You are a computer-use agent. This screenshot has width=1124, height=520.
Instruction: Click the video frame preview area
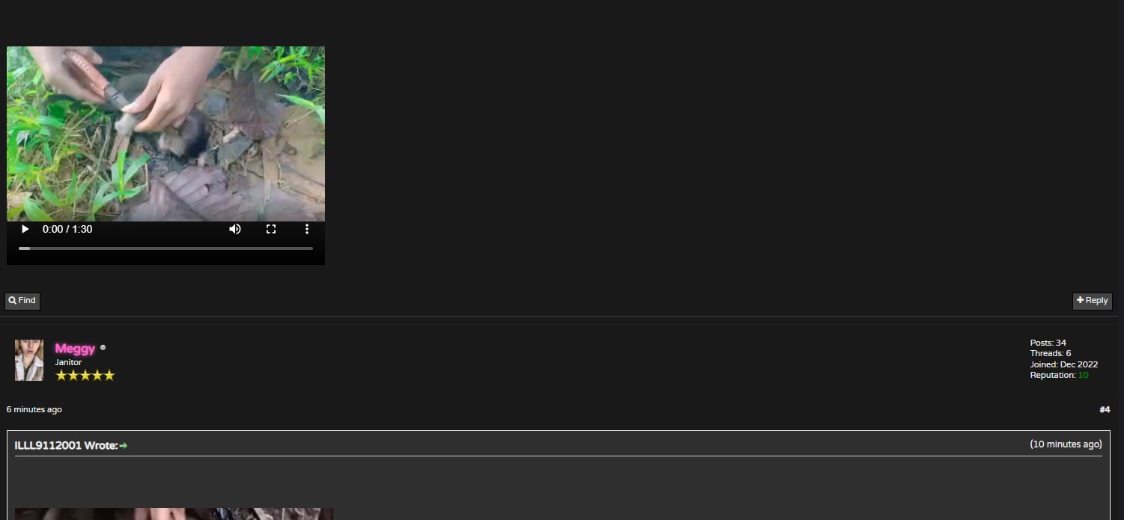pos(165,134)
